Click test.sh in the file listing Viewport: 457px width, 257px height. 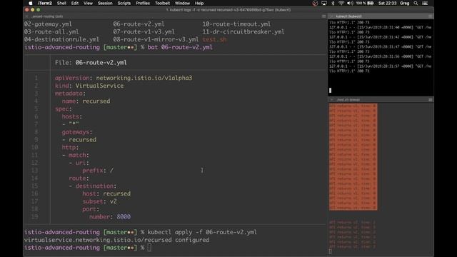(x=214, y=39)
